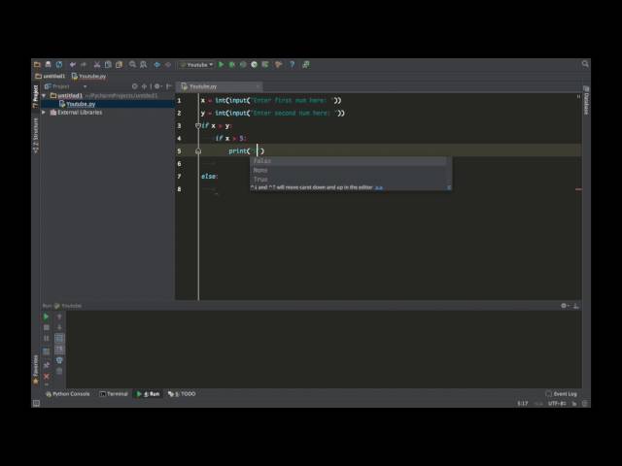The image size is (622, 466).
Task: Open the TODO tool window
Action: pyautogui.click(x=182, y=394)
